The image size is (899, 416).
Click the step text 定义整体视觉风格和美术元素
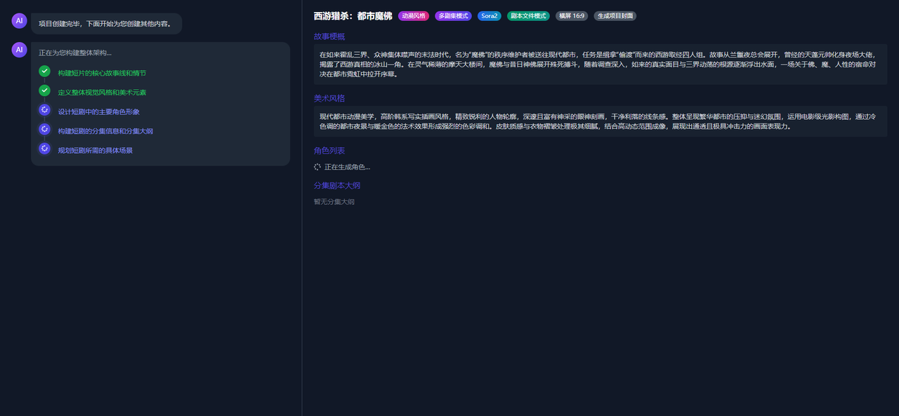102,92
